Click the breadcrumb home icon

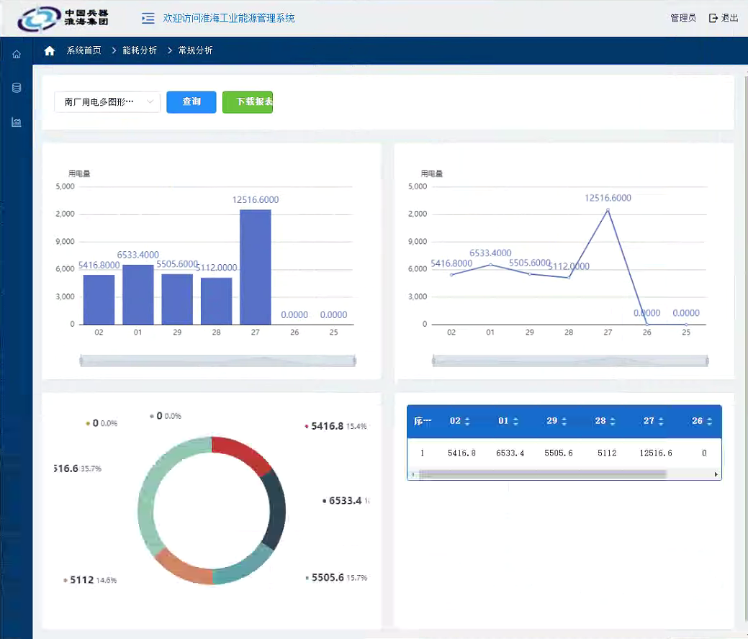[x=50, y=50]
